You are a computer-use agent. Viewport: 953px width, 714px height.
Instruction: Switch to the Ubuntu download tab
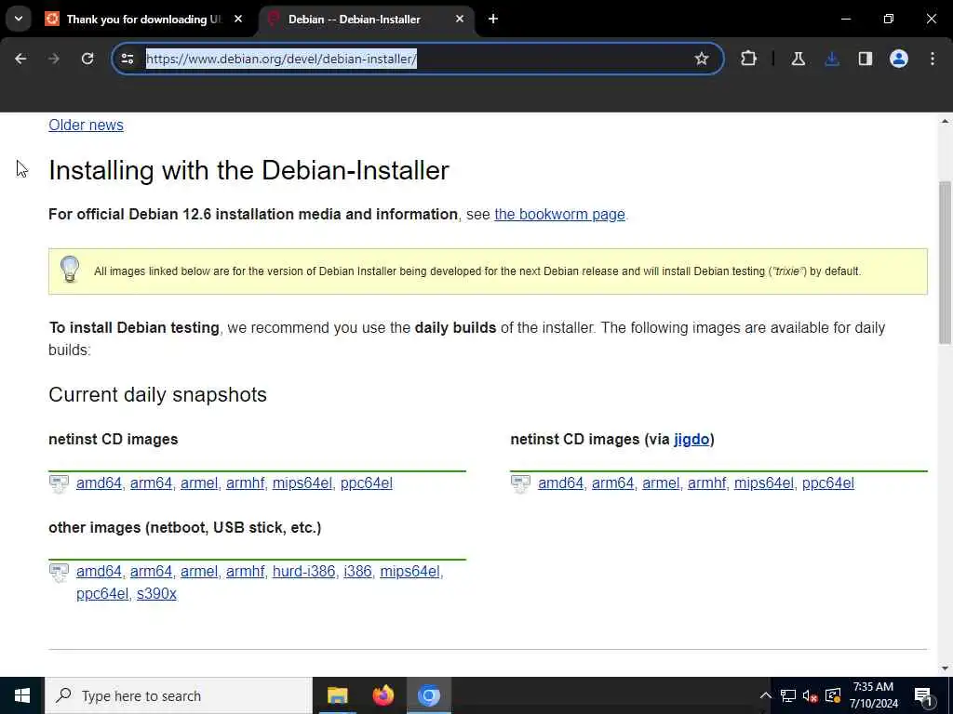click(x=143, y=19)
